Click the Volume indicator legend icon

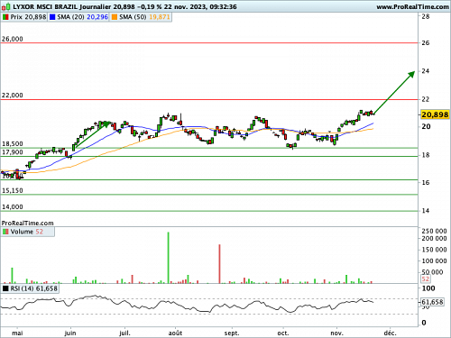tap(5, 232)
